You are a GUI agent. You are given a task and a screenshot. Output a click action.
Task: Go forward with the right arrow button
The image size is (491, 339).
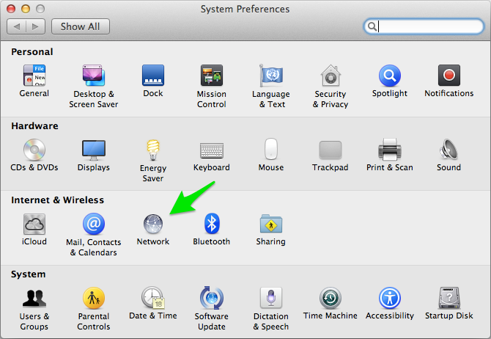[36, 26]
